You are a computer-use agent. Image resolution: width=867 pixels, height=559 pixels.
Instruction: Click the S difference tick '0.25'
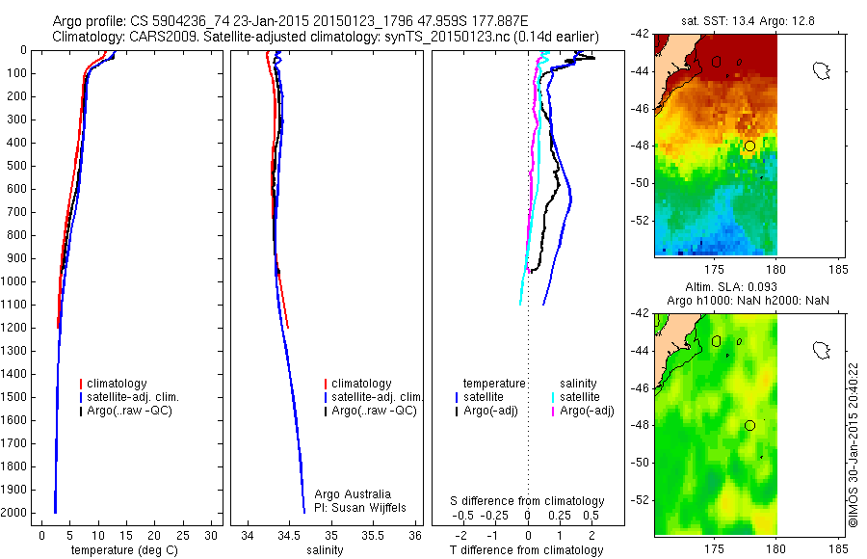coord(560,516)
